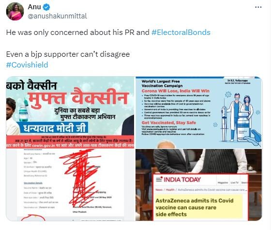The image size is (272, 230).
Task: Click the INDIA TODAY logo
Action: (182, 180)
